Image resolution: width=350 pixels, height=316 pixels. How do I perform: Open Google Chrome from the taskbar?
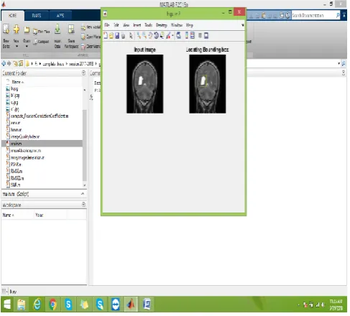(x=52, y=305)
